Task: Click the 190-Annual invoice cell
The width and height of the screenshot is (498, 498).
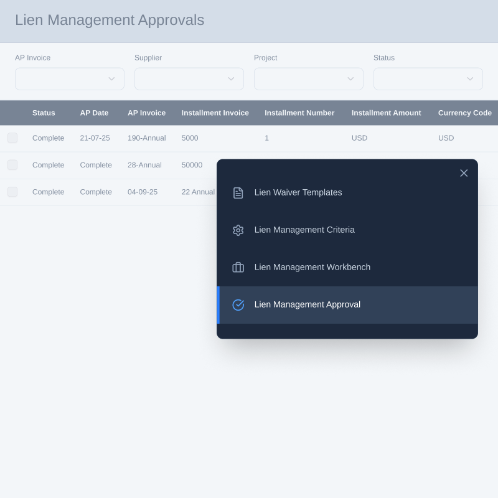Action: (147, 138)
